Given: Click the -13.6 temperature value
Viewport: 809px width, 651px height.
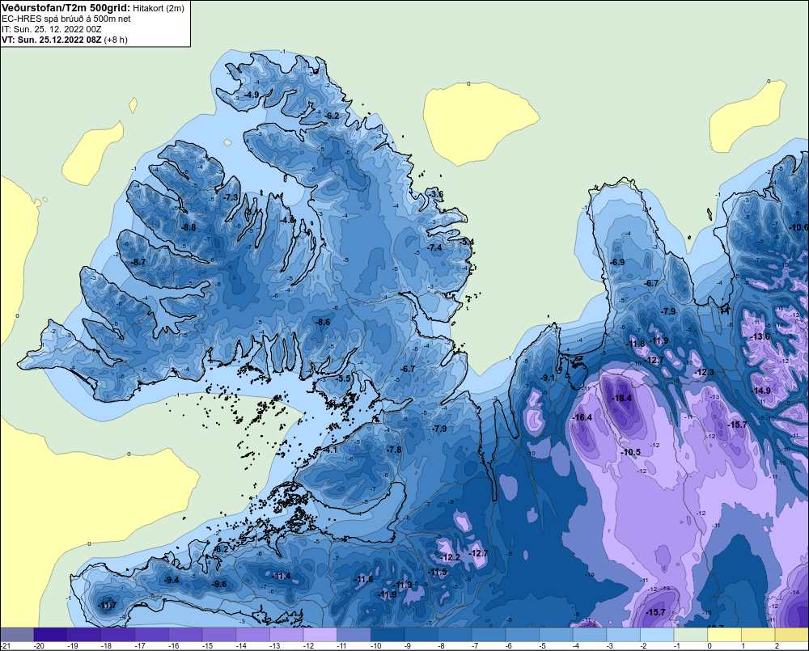Looking at the screenshot, I should pyautogui.click(x=760, y=337).
